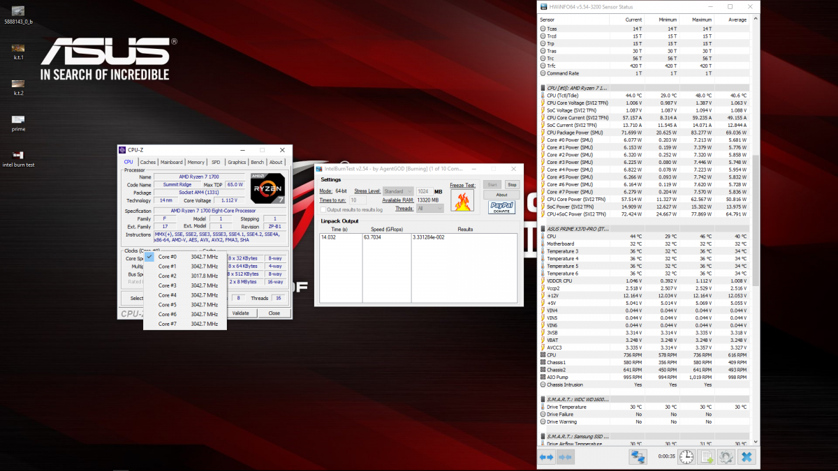This screenshot has height=471, width=838.
Task: Click HWiNFO log file start icon
Action: tap(707, 456)
